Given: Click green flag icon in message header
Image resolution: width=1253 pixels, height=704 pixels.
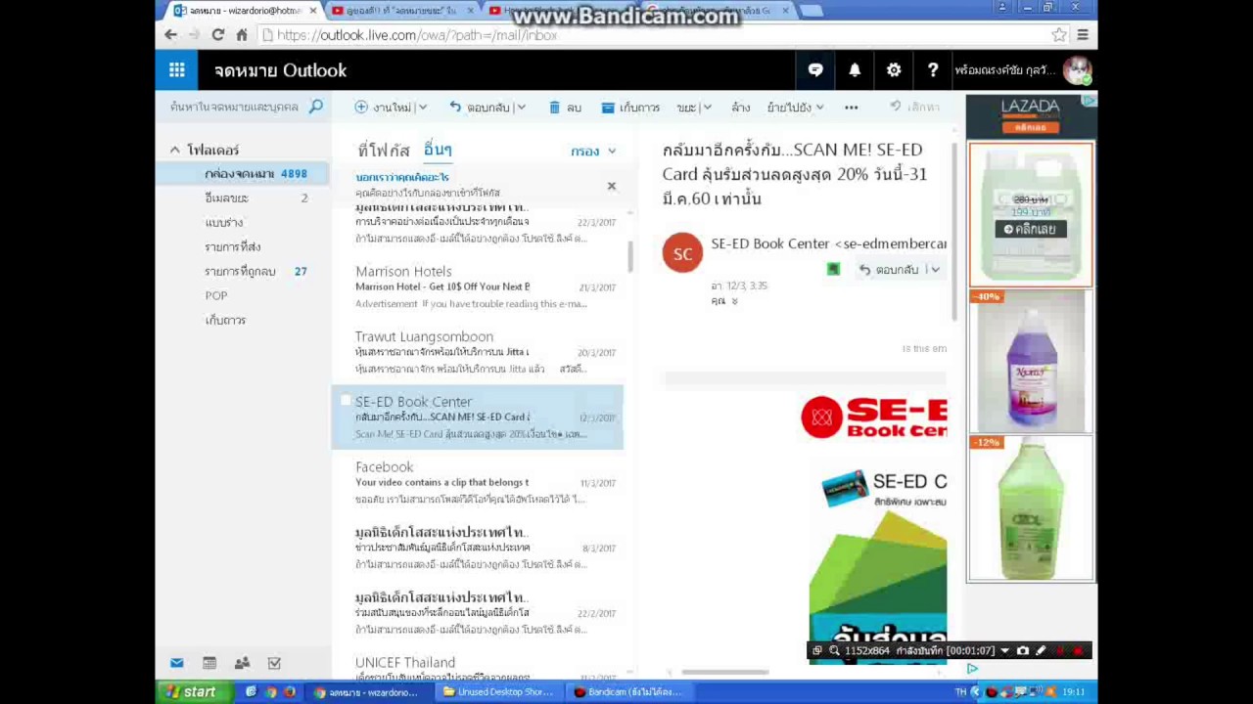Looking at the screenshot, I should (x=833, y=270).
